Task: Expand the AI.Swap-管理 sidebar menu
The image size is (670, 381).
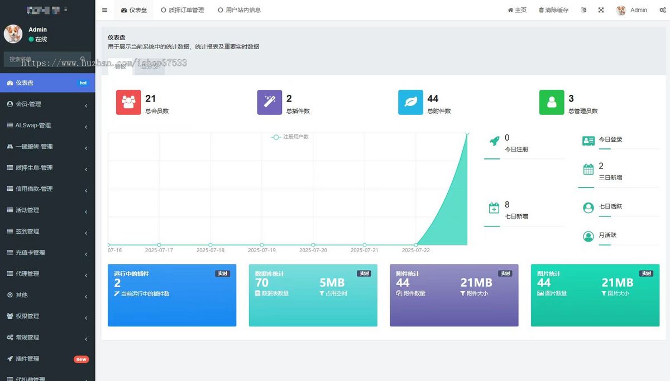Action: [47, 125]
